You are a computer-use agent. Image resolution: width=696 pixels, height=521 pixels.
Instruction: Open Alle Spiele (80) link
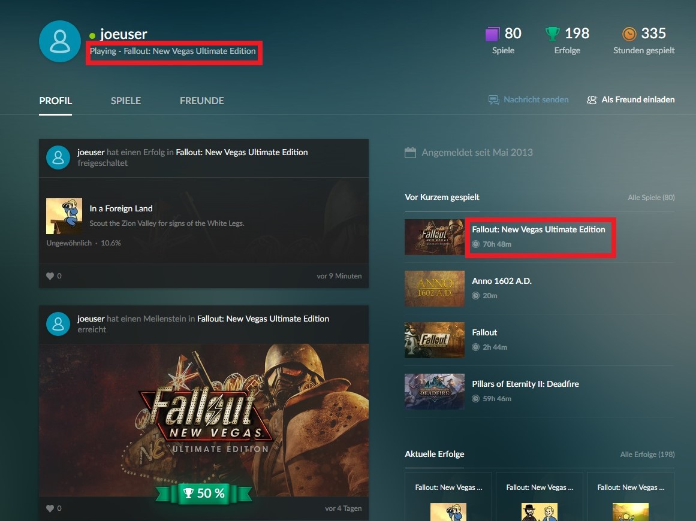pos(651,197)
